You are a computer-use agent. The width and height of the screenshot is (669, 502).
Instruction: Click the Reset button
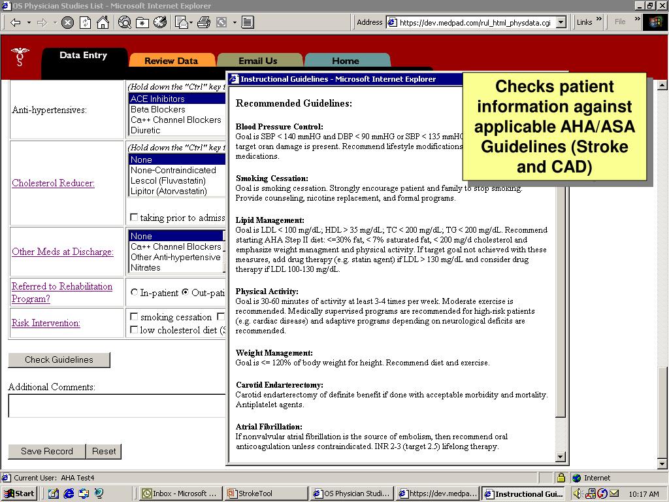pyautogui.click(x=104, y=451)
